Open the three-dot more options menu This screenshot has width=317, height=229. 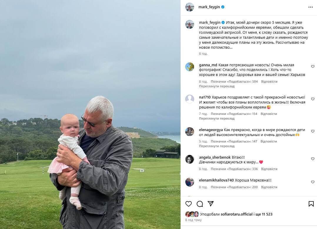311,7
